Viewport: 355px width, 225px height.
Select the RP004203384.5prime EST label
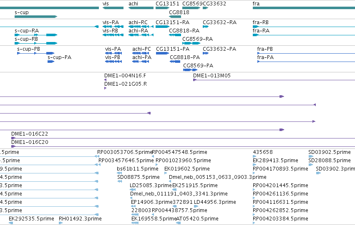tap(280, 219)
